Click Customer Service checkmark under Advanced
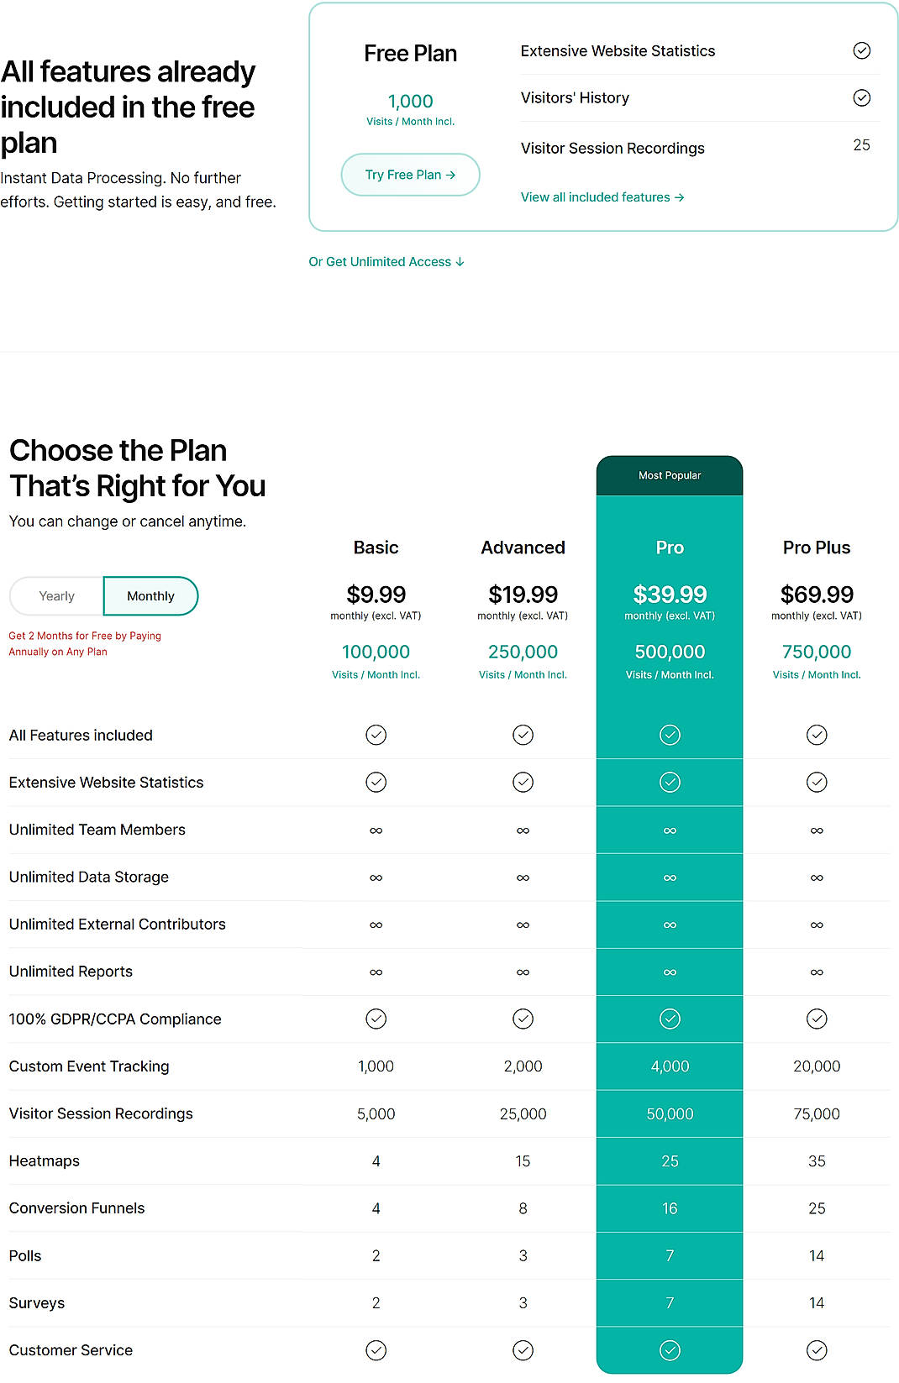The height and width of the screenshot is (1383, 899). (522, 1350)
